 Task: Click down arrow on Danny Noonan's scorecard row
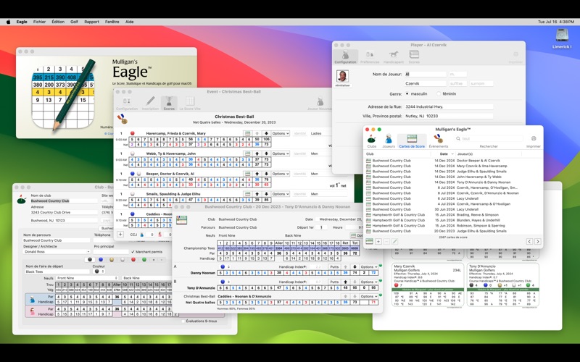coord(355,266)
